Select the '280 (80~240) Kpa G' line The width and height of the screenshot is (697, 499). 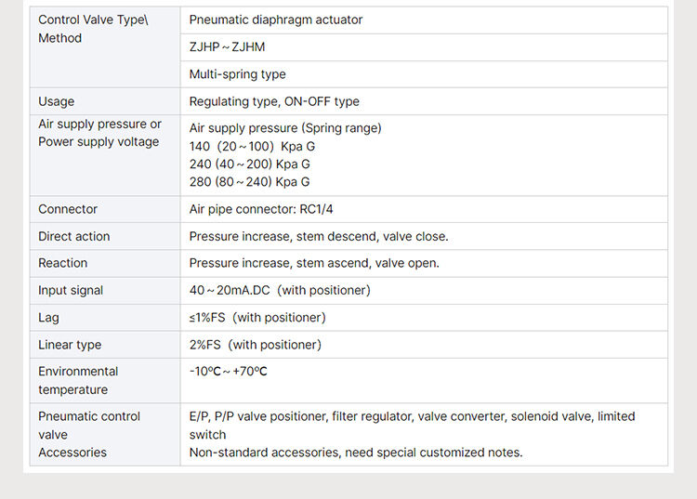[x=250, y=182]
